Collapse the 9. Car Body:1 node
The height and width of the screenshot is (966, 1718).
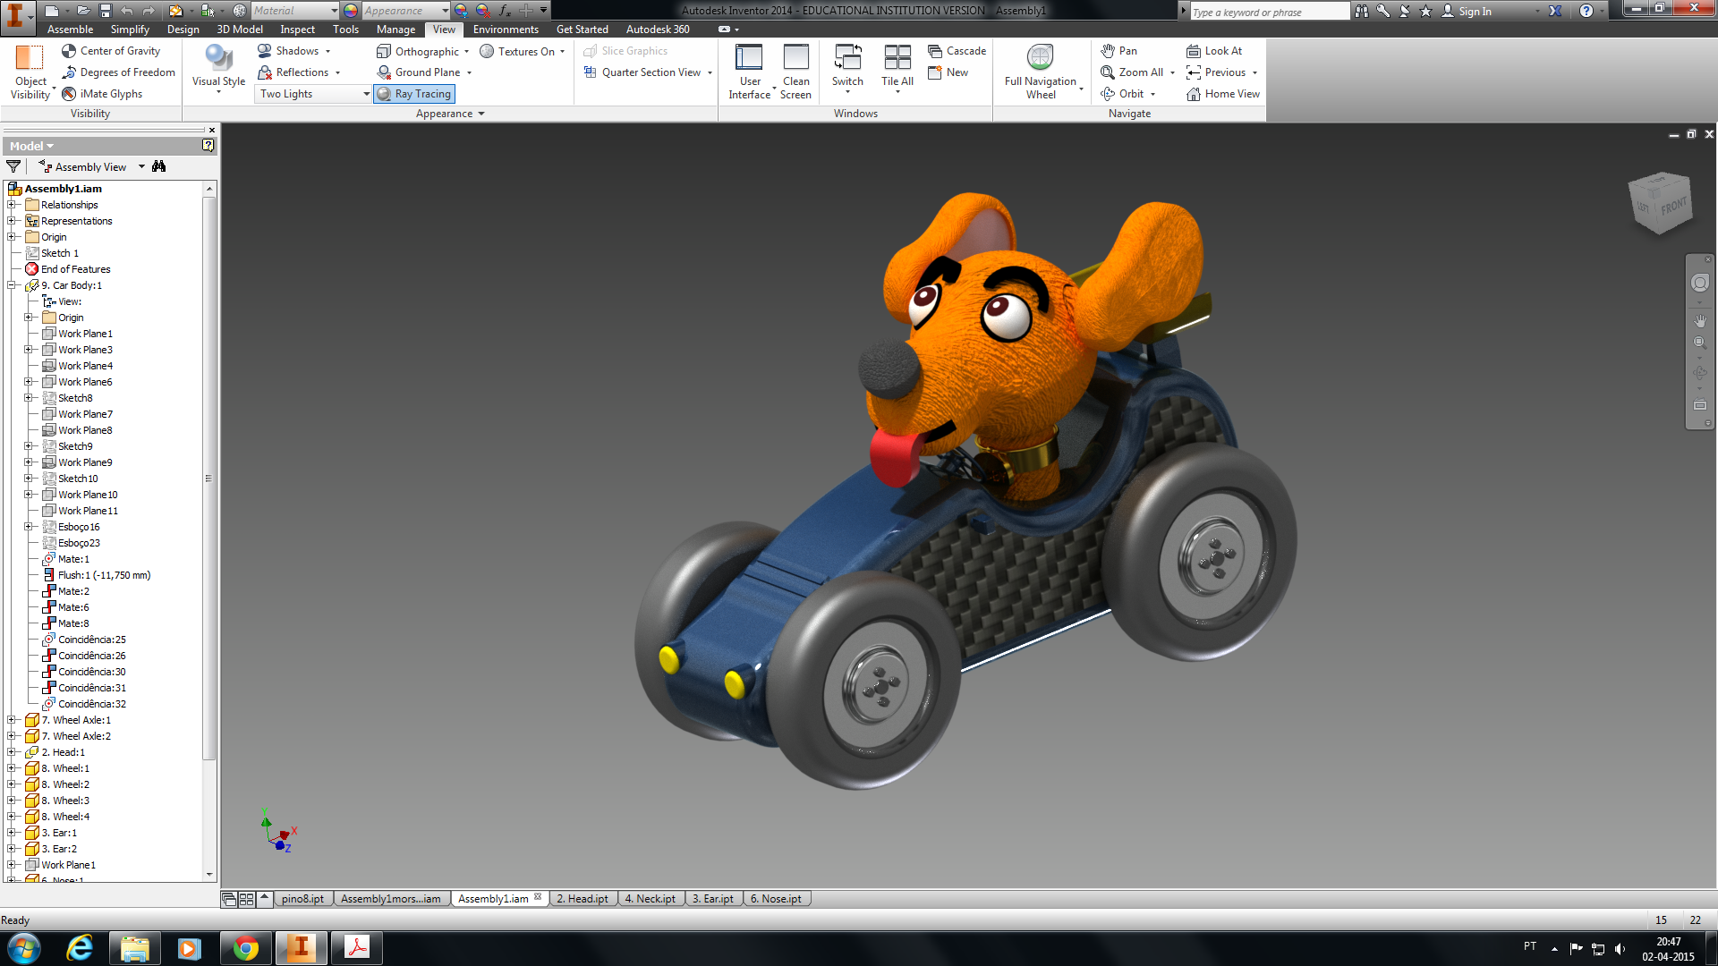tap(13, 285)
